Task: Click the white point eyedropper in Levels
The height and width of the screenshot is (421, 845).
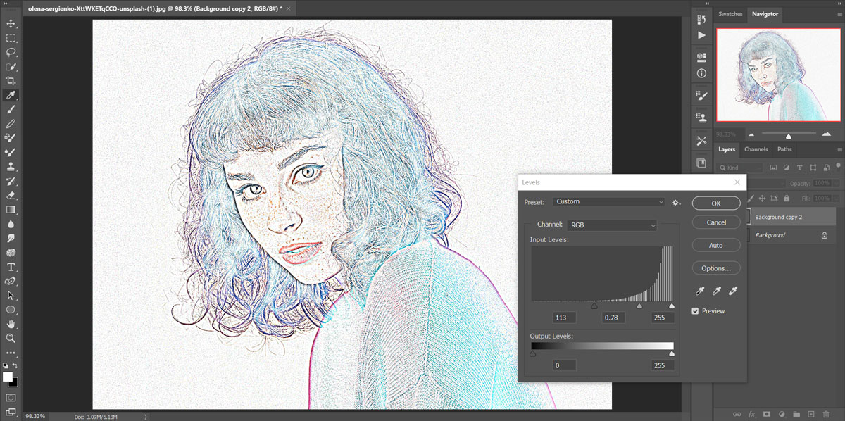Action: (734, 291)
